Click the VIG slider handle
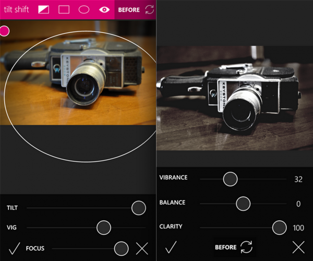Image resolution: width=313 pixels, height=261 pixels. click(104, 228)
